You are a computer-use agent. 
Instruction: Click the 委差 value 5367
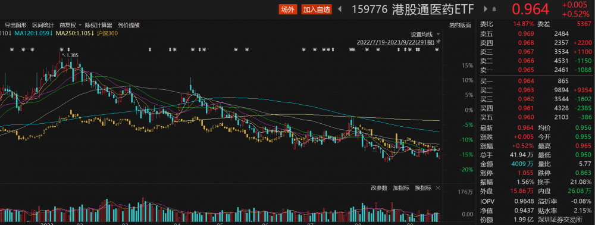[x=584, y=24]
